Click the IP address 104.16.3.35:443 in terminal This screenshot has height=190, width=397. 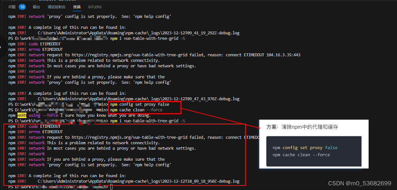(283, 55)
